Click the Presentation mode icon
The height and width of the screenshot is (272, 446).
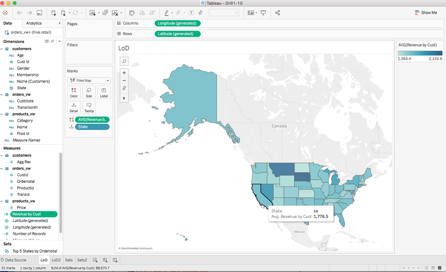pyautogui.click(x=263, y=13)
